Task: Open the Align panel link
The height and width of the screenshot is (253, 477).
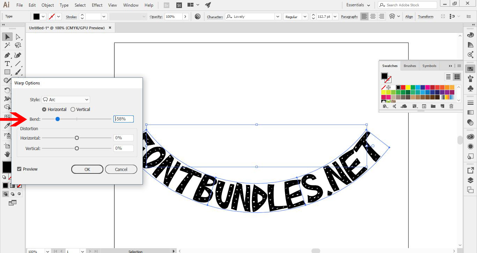Action: click(409, 16)
